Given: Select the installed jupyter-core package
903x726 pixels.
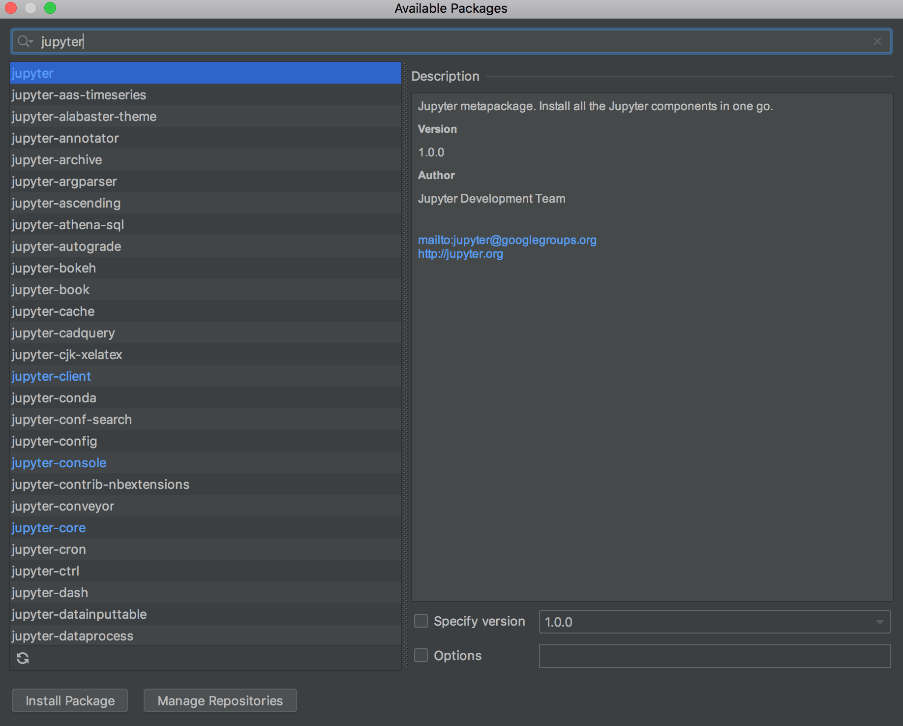Looking at the screenshot, I should pyautogui.click(x=206, y=527).
